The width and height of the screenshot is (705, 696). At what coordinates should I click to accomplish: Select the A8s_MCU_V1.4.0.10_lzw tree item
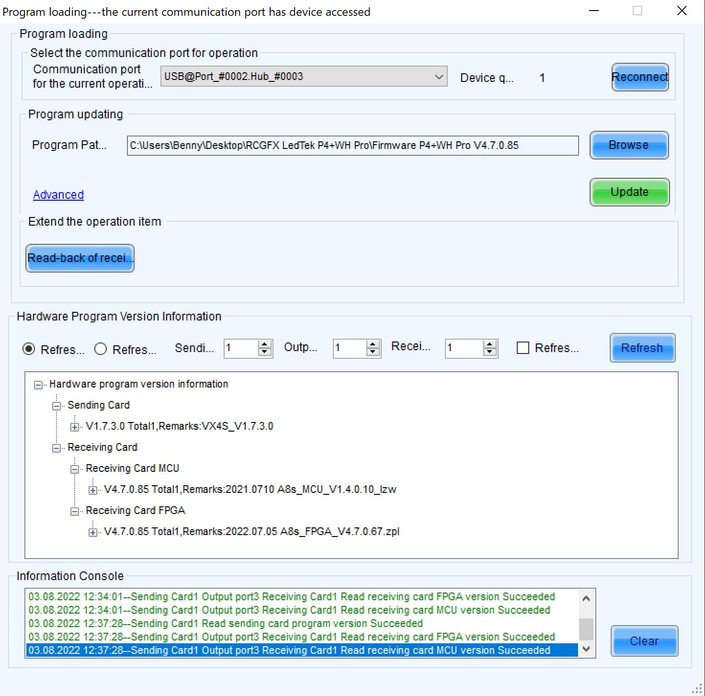[250, 490]
